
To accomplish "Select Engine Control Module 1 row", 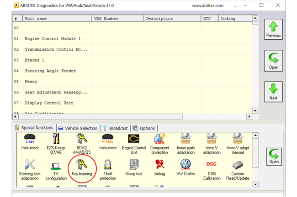I will (133, 39).
